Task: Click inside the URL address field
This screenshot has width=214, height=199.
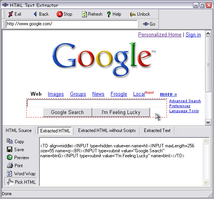Action: pyautogui.click(x=72, y=24)
